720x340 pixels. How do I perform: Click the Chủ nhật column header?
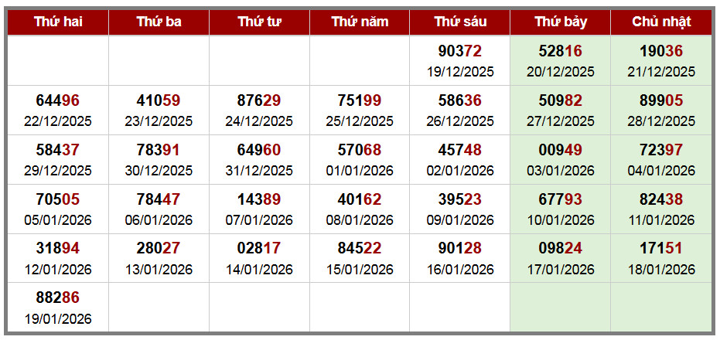coord(661,22)
